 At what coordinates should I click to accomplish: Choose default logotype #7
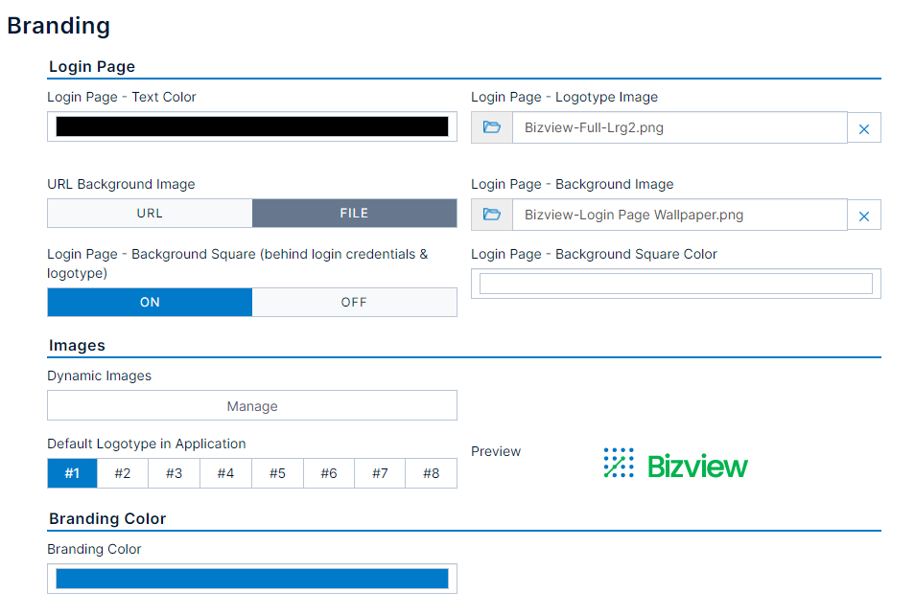pos(380,473)
